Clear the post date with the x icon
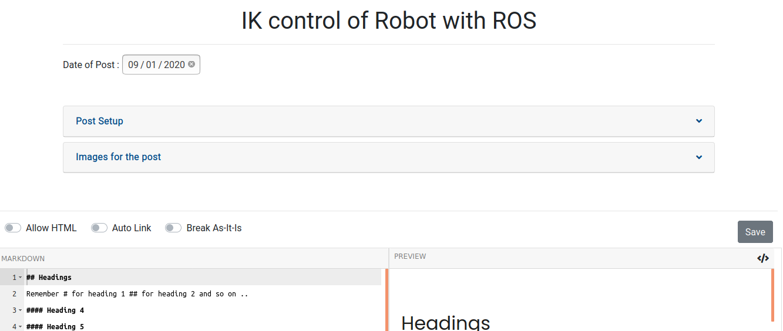 click(191, 65)
